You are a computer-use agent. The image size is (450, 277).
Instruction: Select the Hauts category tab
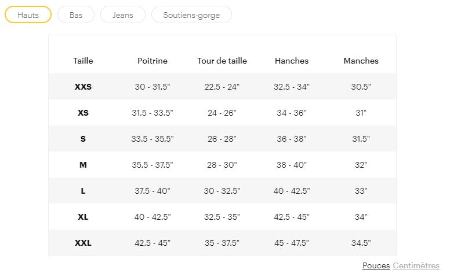(28, 15)
